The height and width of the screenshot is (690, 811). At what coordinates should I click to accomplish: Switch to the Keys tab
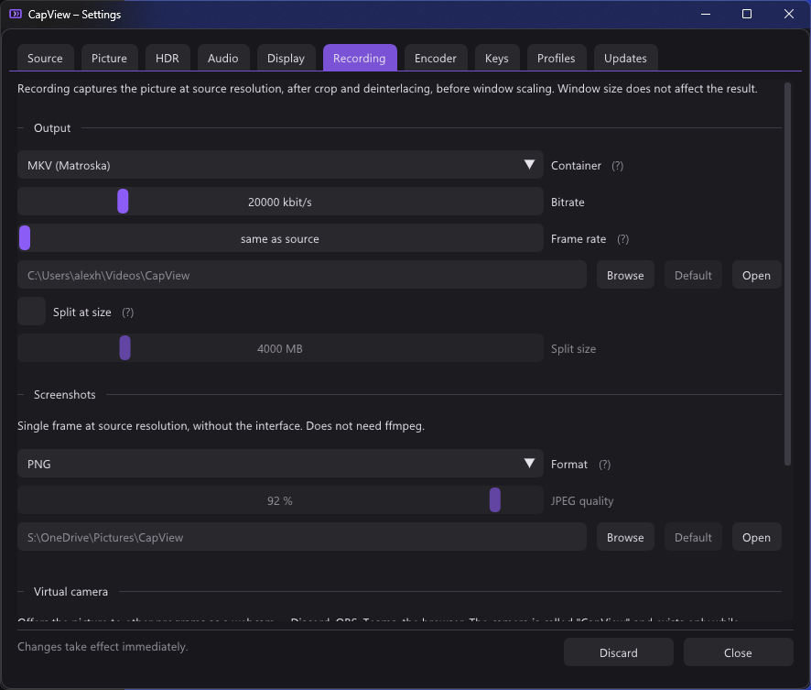point(496,58)
